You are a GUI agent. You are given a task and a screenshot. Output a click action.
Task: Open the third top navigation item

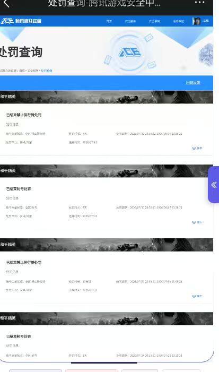154,21
